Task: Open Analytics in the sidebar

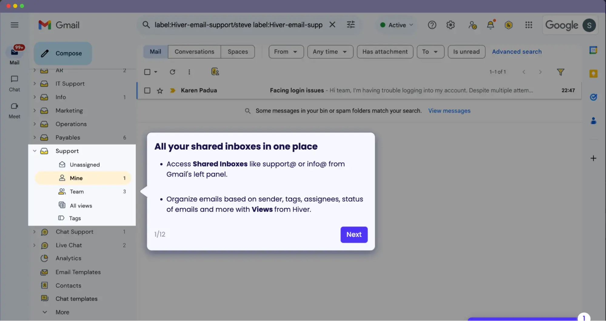Action: point(68,258)
